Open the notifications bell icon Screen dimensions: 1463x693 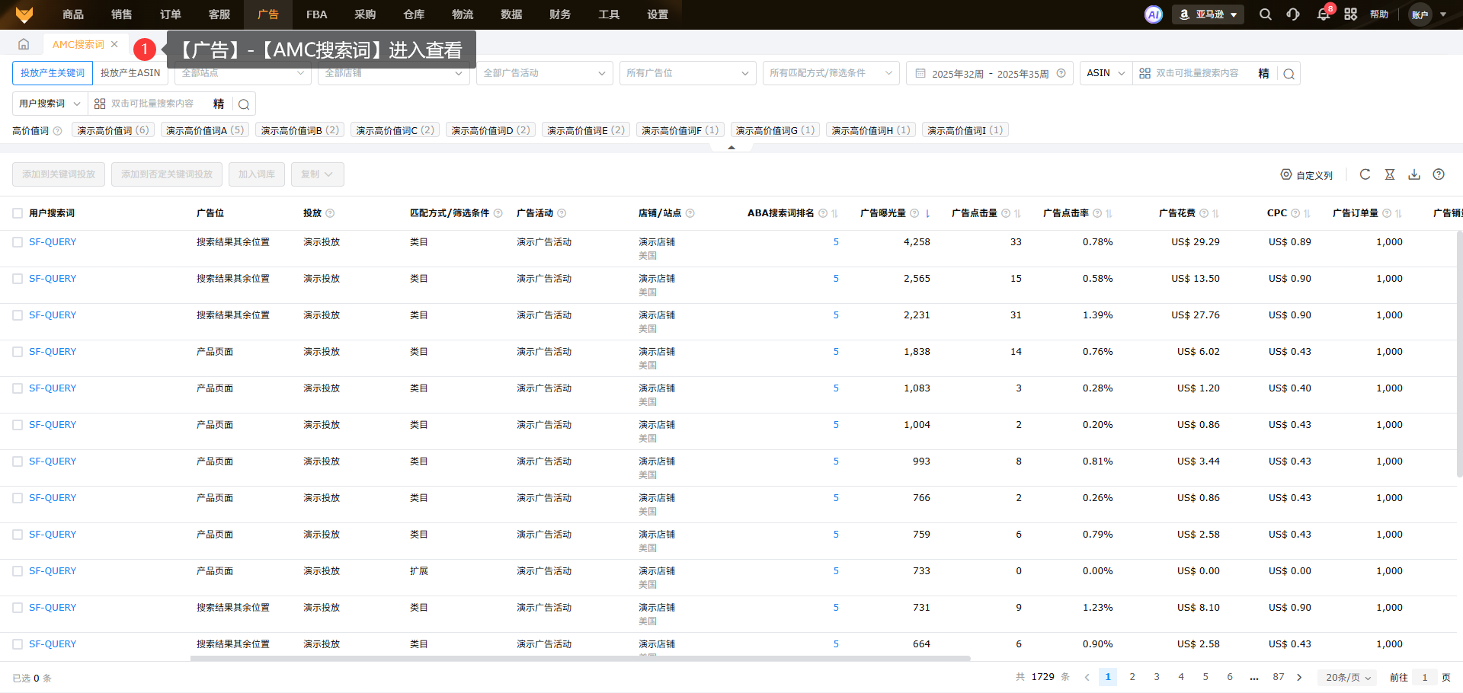1324,14
